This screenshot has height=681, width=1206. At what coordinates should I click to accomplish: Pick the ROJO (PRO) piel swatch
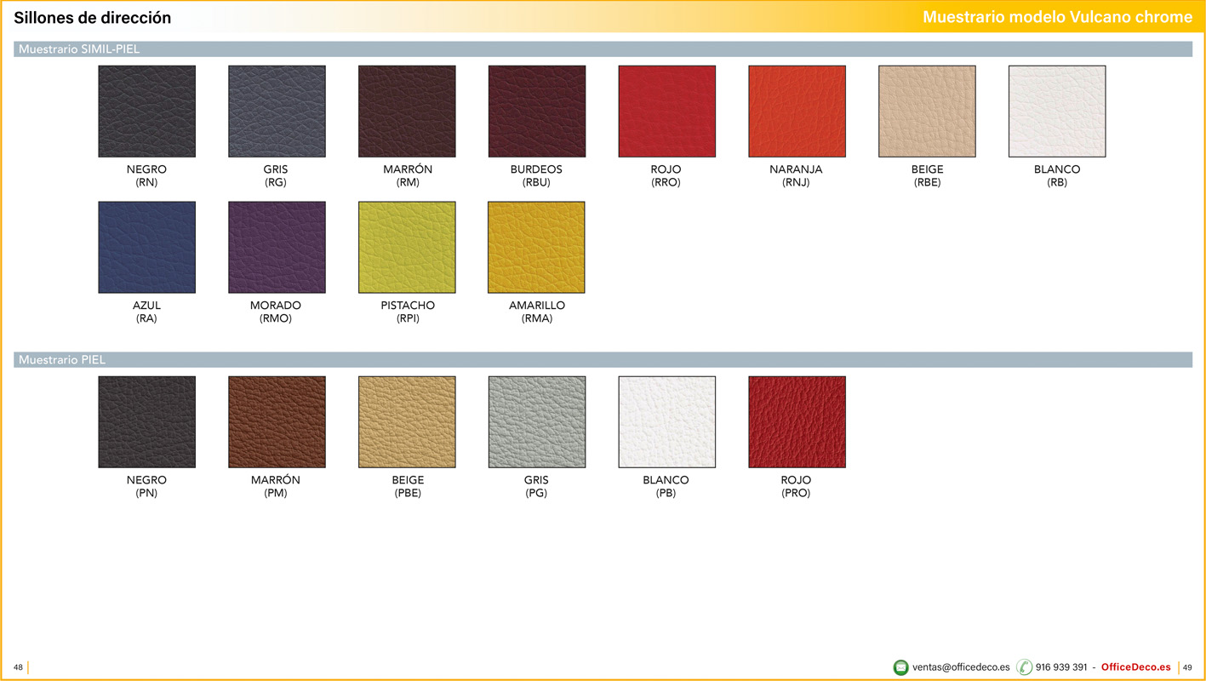pos(797,422)
